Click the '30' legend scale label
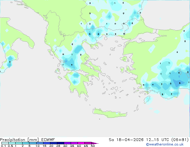The image size is (190, 147). 65,146
